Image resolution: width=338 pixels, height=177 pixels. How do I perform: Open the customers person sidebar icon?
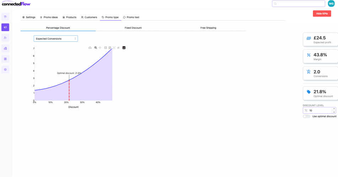5,38
